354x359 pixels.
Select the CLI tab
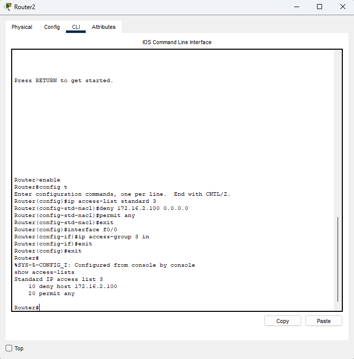[x=76, y=27]
